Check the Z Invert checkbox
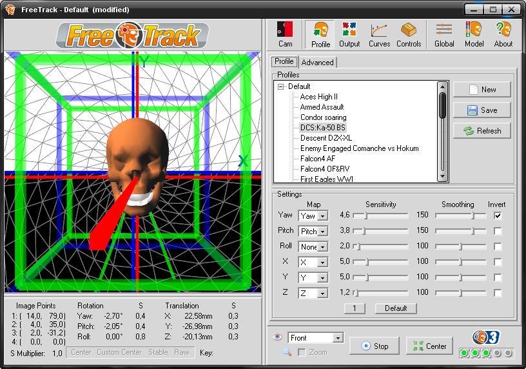526x369 pixels. 498,293
